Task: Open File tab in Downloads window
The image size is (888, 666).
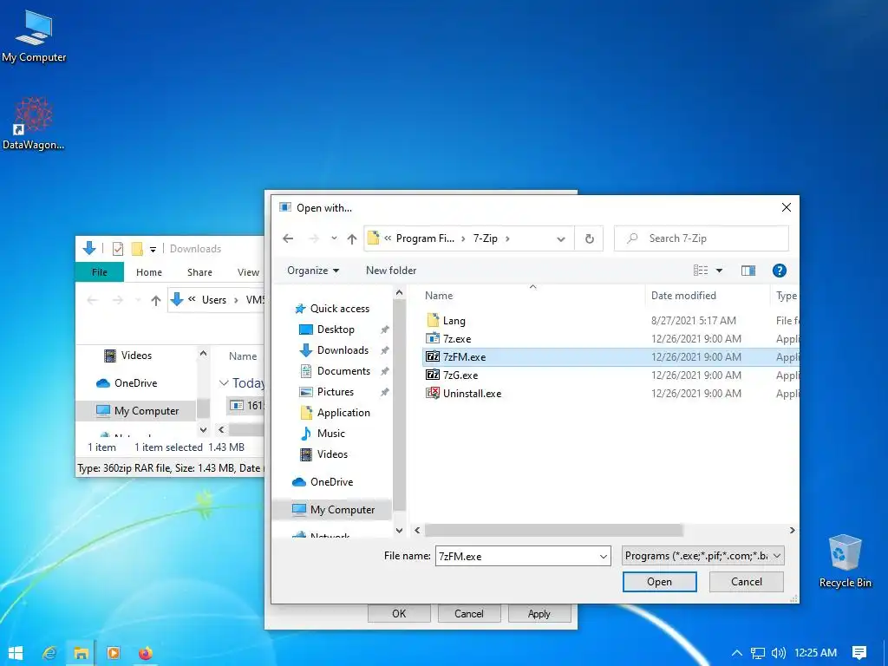Action: (x=100, y=272)
